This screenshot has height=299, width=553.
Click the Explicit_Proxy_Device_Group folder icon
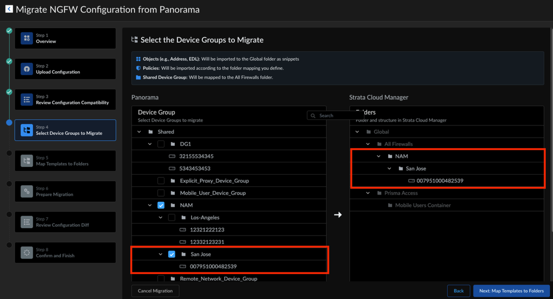173,181
